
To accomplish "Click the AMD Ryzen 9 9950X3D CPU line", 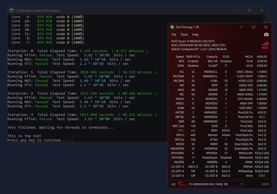I will pyautogui.click(x=193, y=41).
